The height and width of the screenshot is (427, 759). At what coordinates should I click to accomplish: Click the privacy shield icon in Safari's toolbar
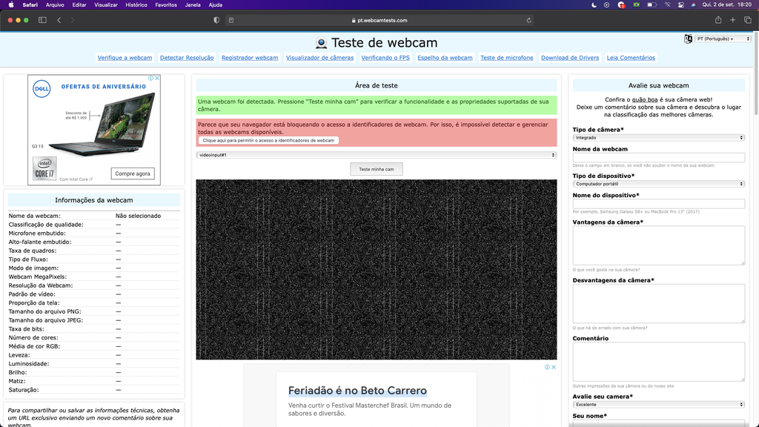pos(215,20)
